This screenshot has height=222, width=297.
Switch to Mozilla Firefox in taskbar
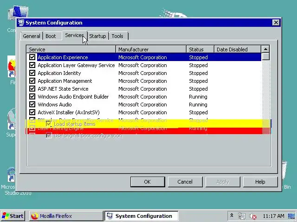coord(66,216)
